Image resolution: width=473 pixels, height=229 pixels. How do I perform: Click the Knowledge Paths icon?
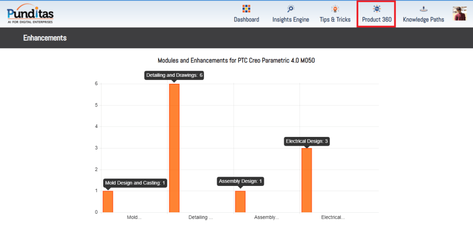tap(423, 9)
